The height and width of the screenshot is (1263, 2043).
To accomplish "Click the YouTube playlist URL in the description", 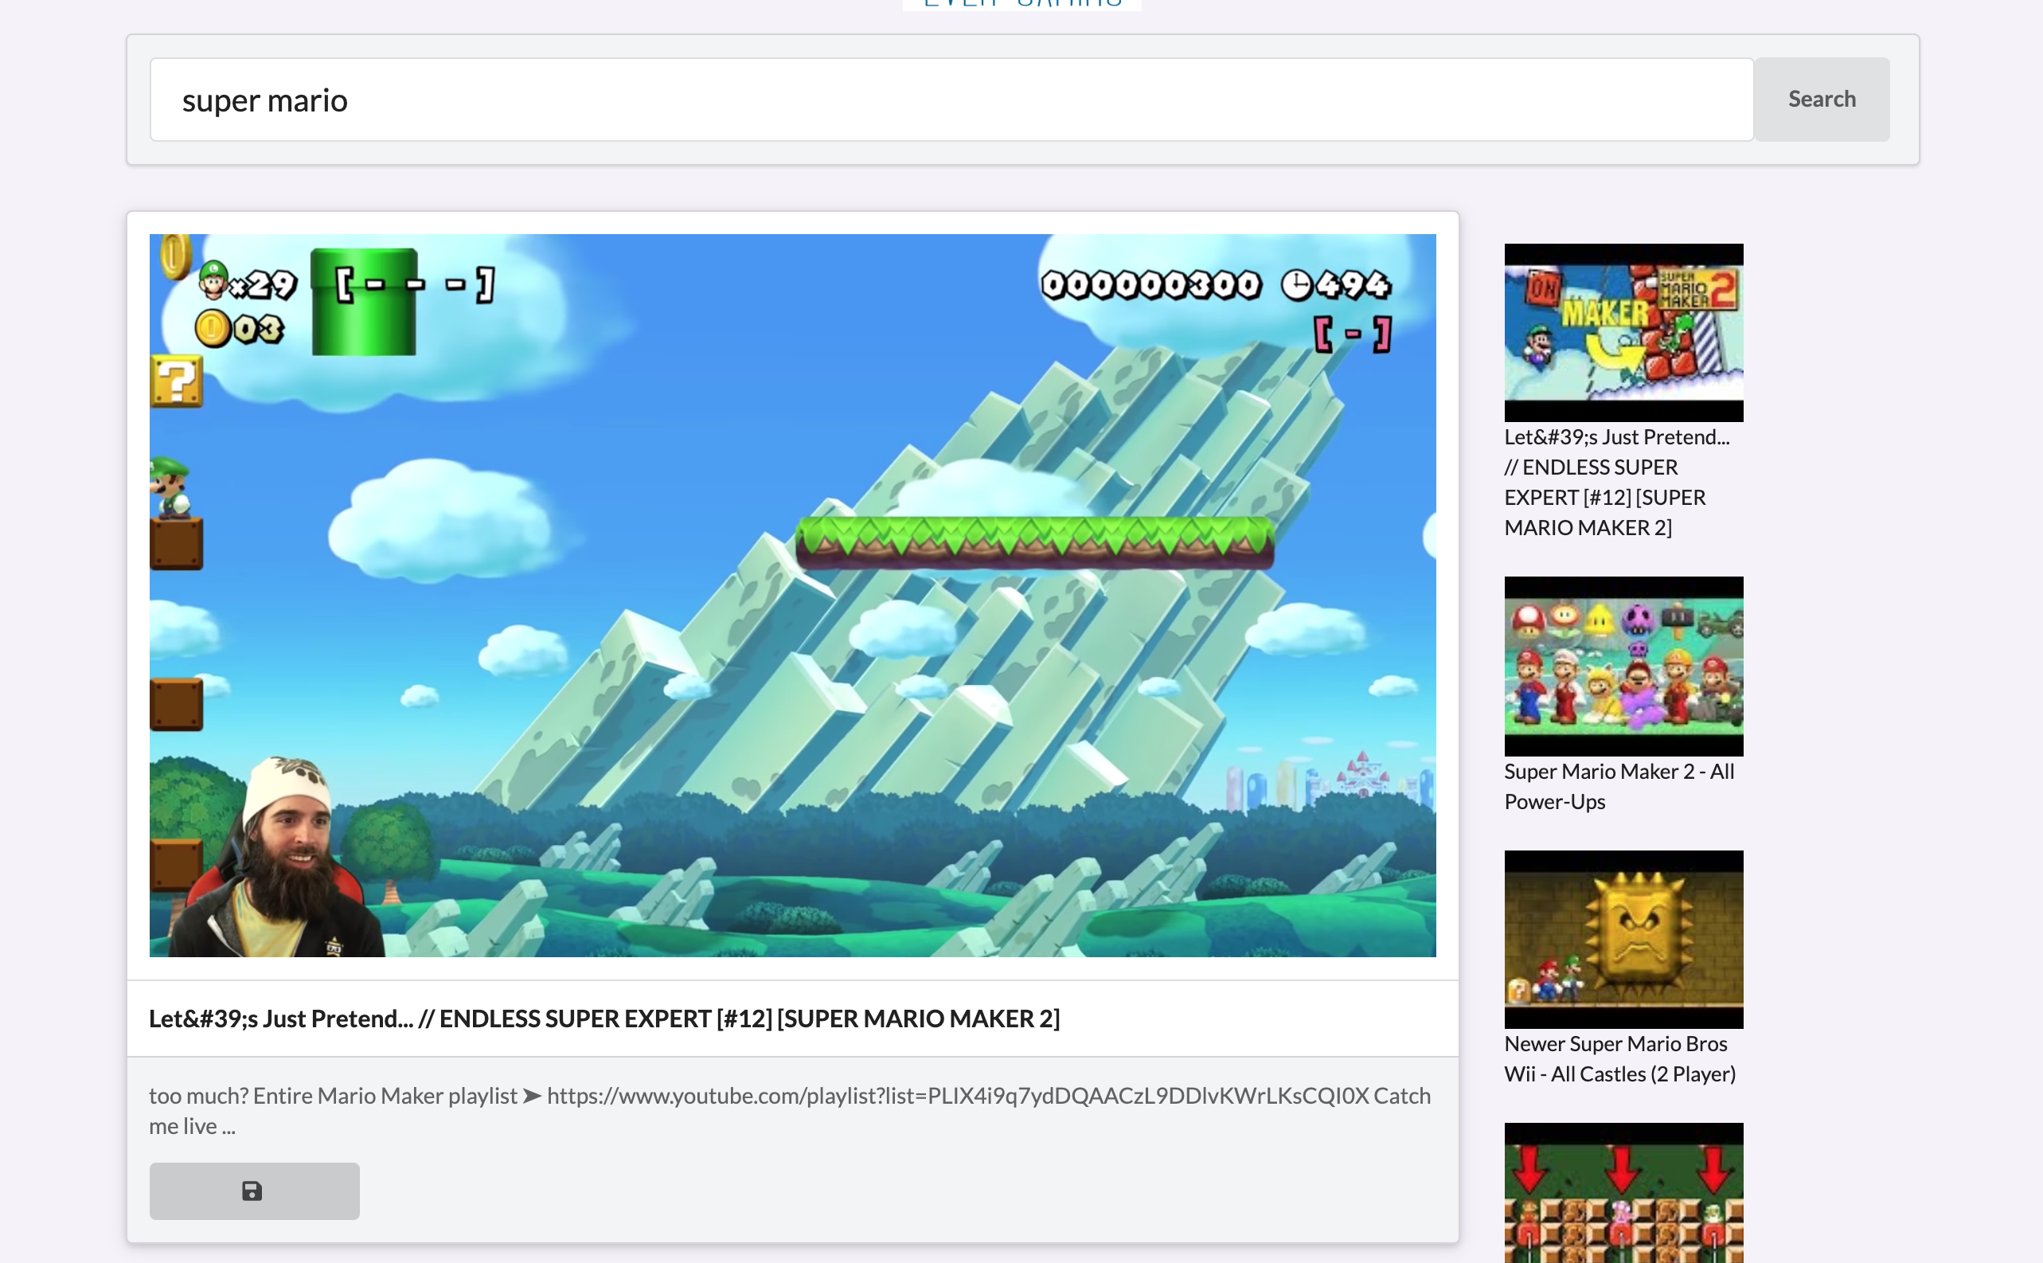I will (x=957, y=1095).
